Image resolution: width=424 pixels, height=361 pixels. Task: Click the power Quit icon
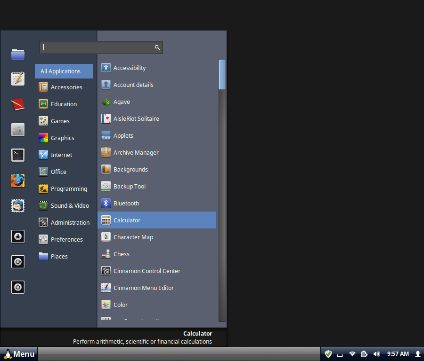pyautogui.click(x=18, y=287)
